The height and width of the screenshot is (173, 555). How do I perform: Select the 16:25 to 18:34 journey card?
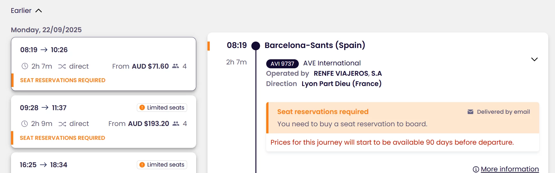pyautogui.click(x=103, y=164)
